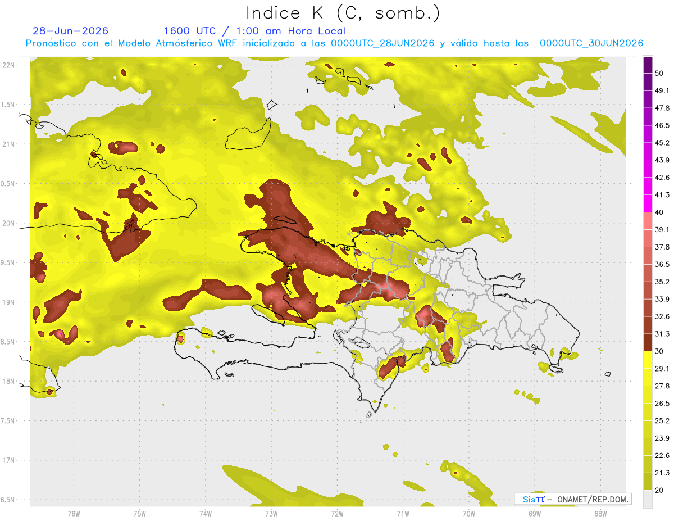The height and width of the screenshot is (521, 674).
Task: Click the '75W' longitude axis label
Action: coord(139,513)
